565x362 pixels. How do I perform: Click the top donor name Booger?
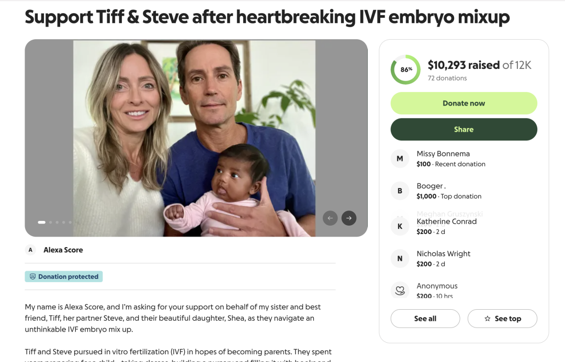coord(430,186)
